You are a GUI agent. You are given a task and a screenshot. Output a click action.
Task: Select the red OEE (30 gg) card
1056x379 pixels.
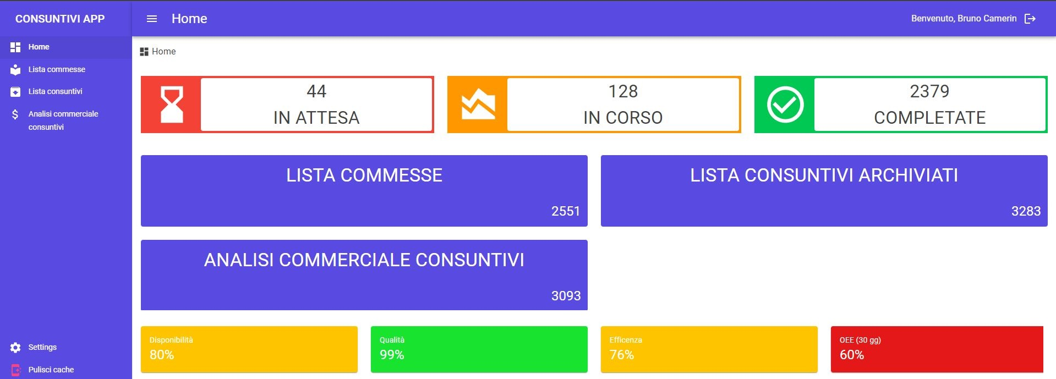click(x=937, y=349)
